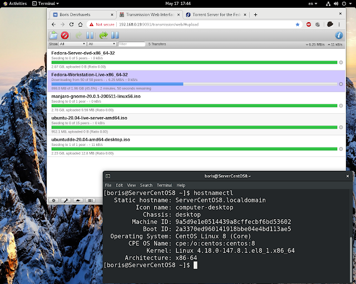The height and width of the screenshot is (284, 356).
Task: Open terminal window menu icon
Action: (x=108, y=176)
